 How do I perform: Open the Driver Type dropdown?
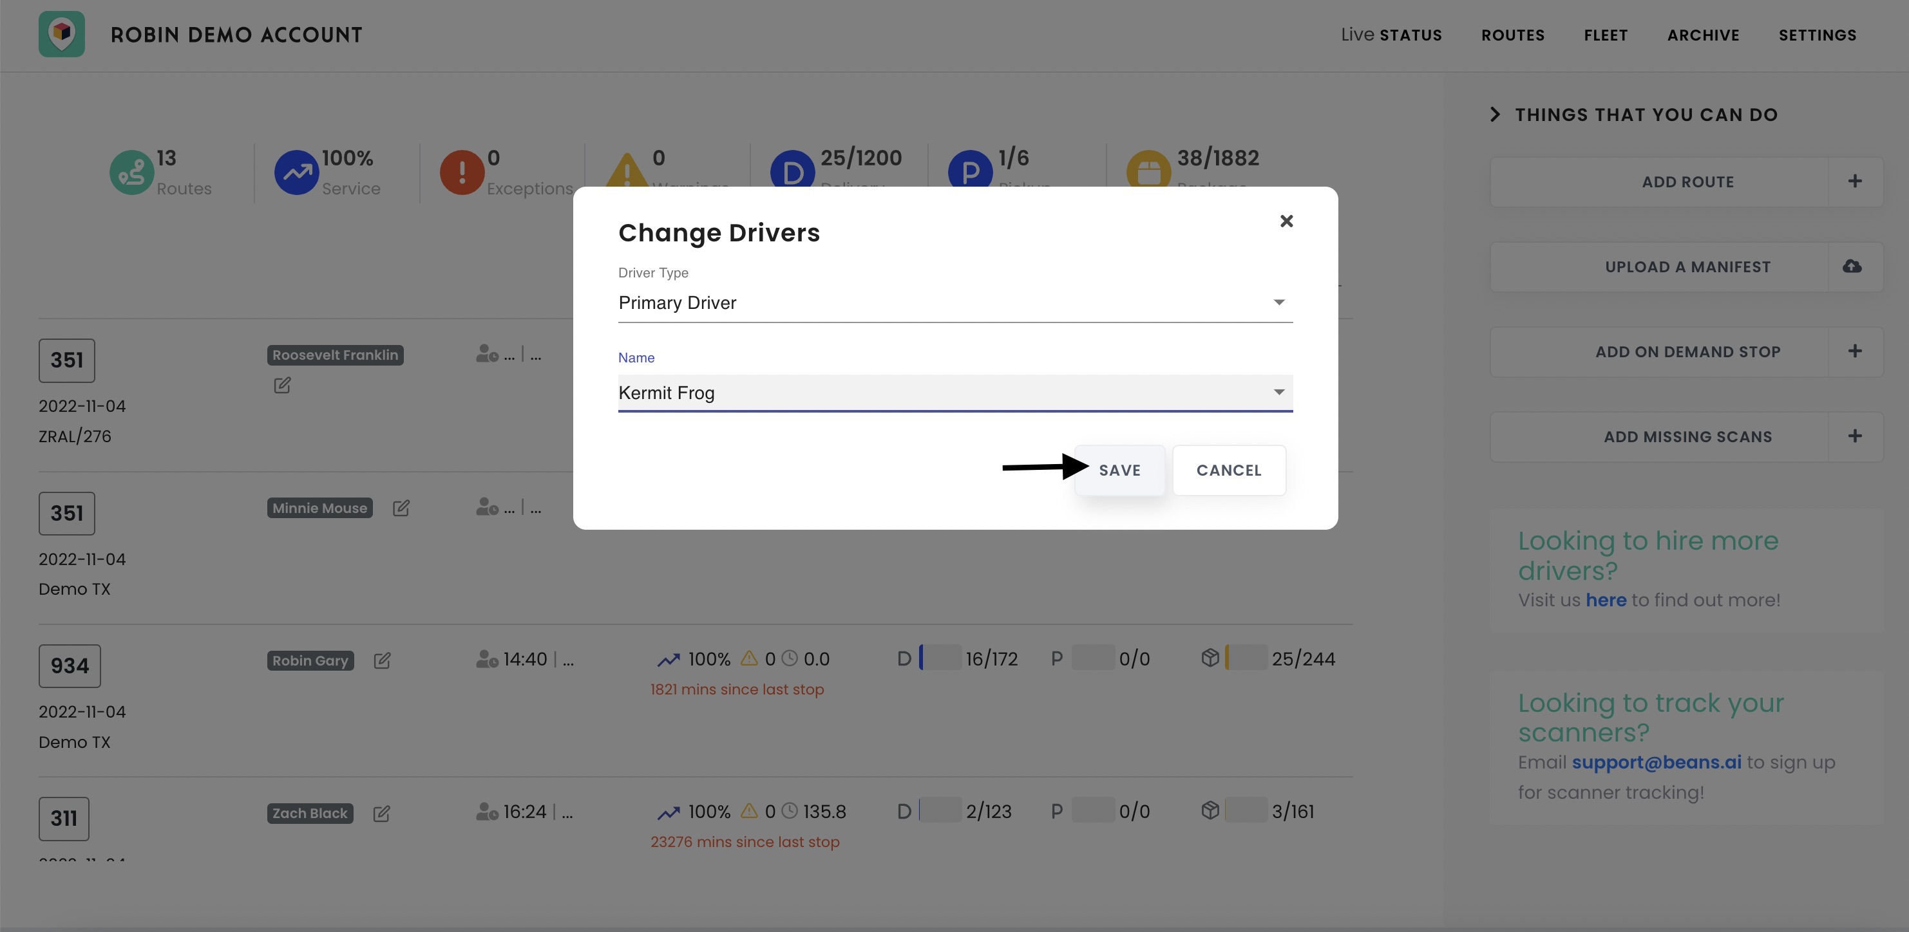955,303
